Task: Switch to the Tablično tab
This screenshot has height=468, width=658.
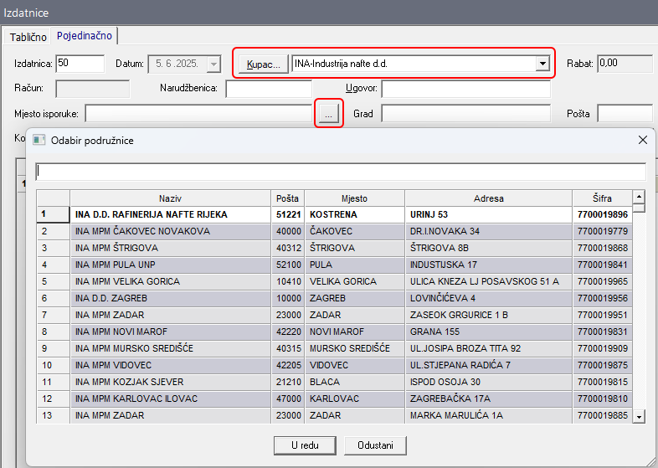Action: [x=28, y=37]
